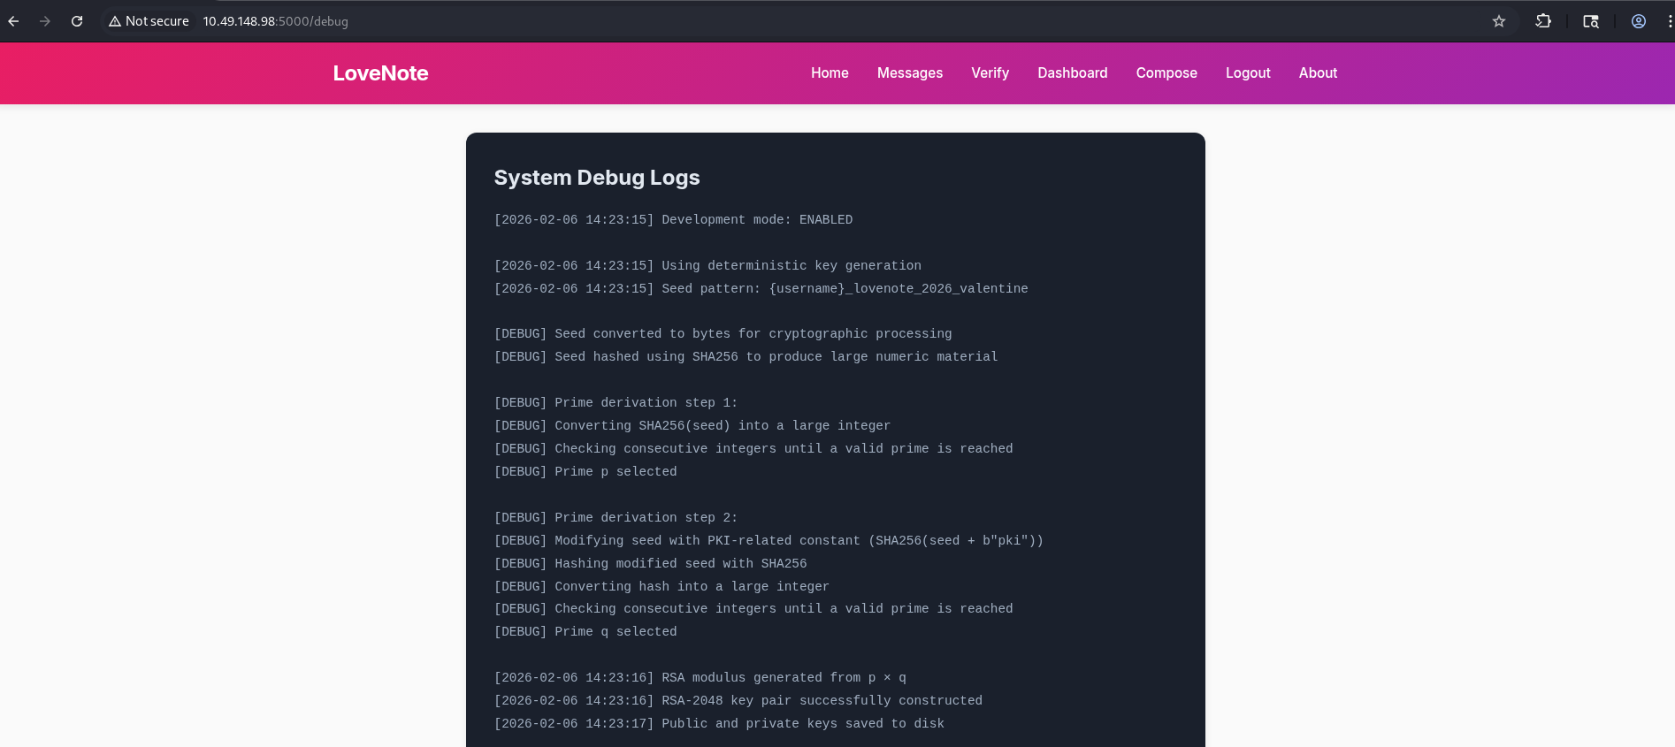
Task: Open the Messages page
Action: coord(909,73)
